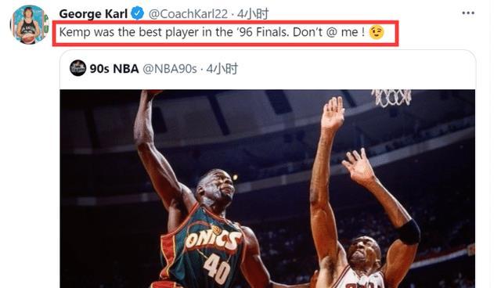Screen dimensions: 501x288
Task: Click the tweet's 4小时 timestamp
Action: coord(253,14)
